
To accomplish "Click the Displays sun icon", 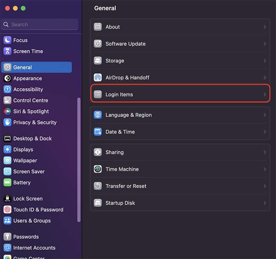I will [7, 150].
